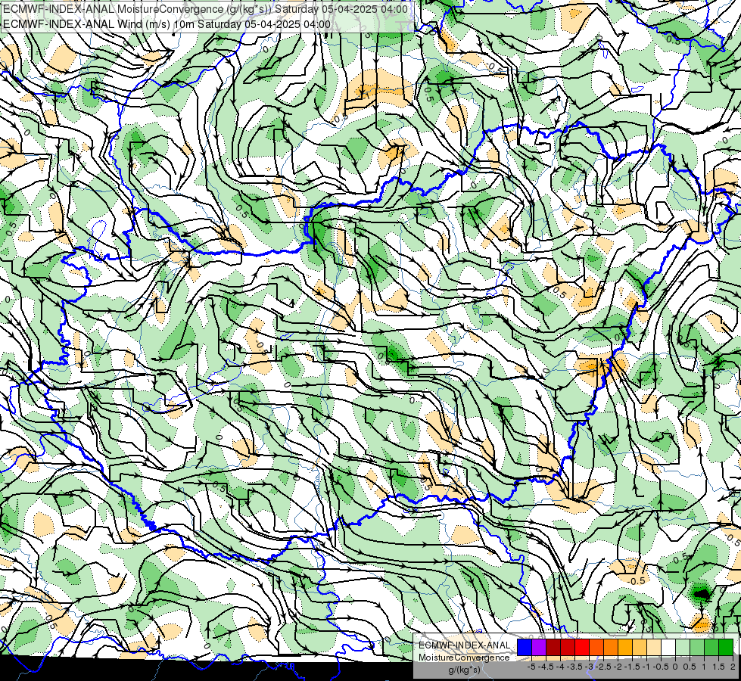Viewport: 741px width, 681px height.
Task: Select the light orange swatch (-1.5 to -1)
Action: point(640,647)
